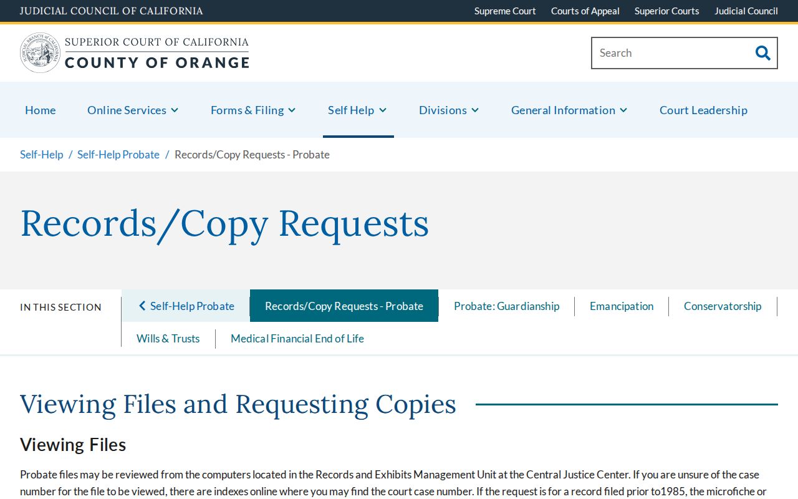Click the Self-Help breadcrumb link

click(x=42, y=154)
